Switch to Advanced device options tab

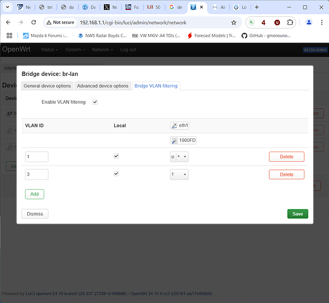[x=103, y=86]
